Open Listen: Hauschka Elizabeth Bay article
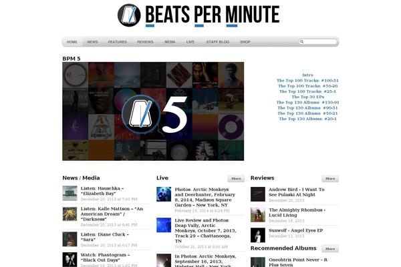401x267 pixels. click(x=102, y=191)
